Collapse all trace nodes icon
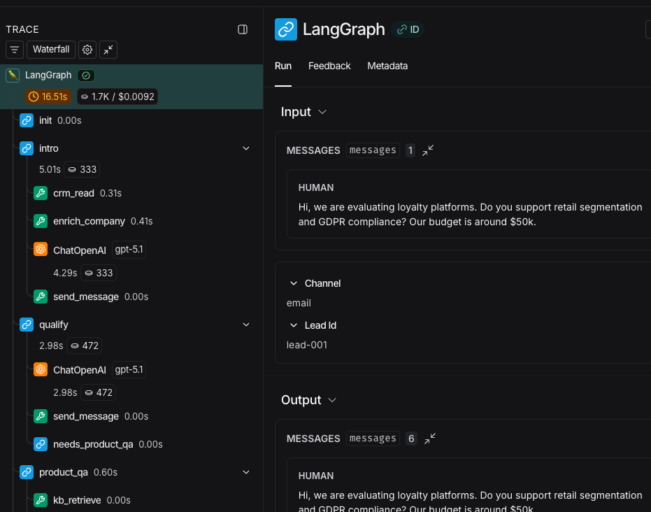 (108, 50)
